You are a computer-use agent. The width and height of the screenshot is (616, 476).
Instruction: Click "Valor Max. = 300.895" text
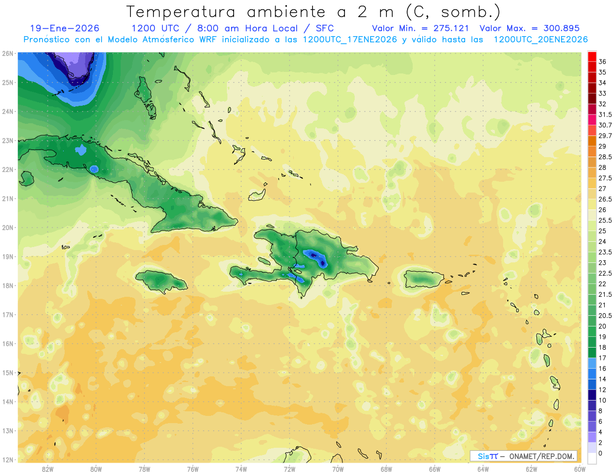[529, 28]
